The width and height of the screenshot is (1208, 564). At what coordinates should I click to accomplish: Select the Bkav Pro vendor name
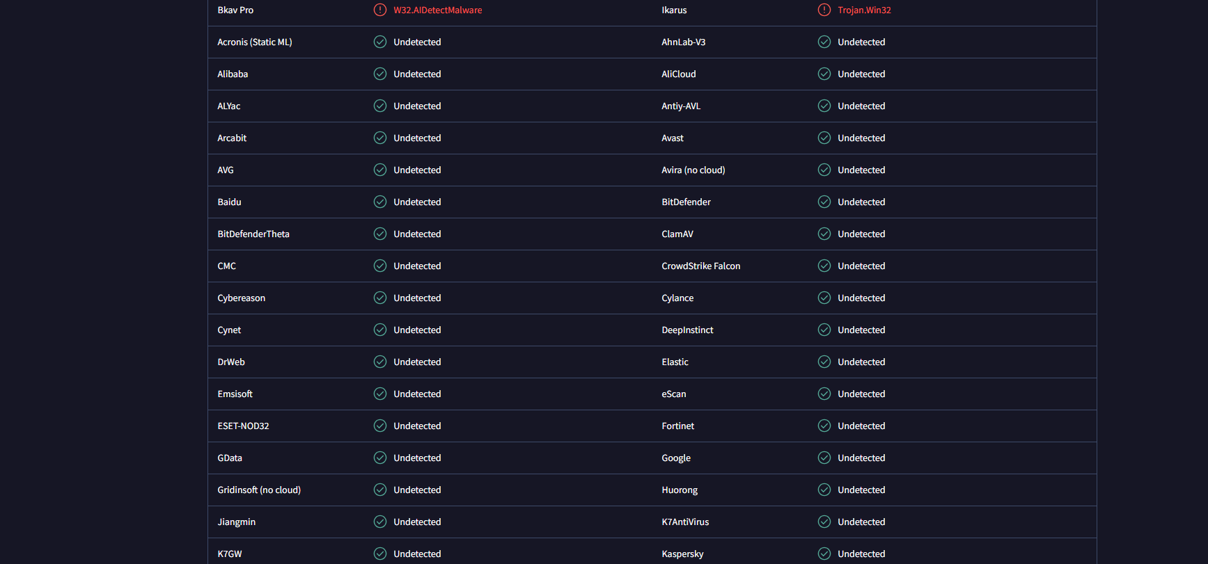point(235,10)
